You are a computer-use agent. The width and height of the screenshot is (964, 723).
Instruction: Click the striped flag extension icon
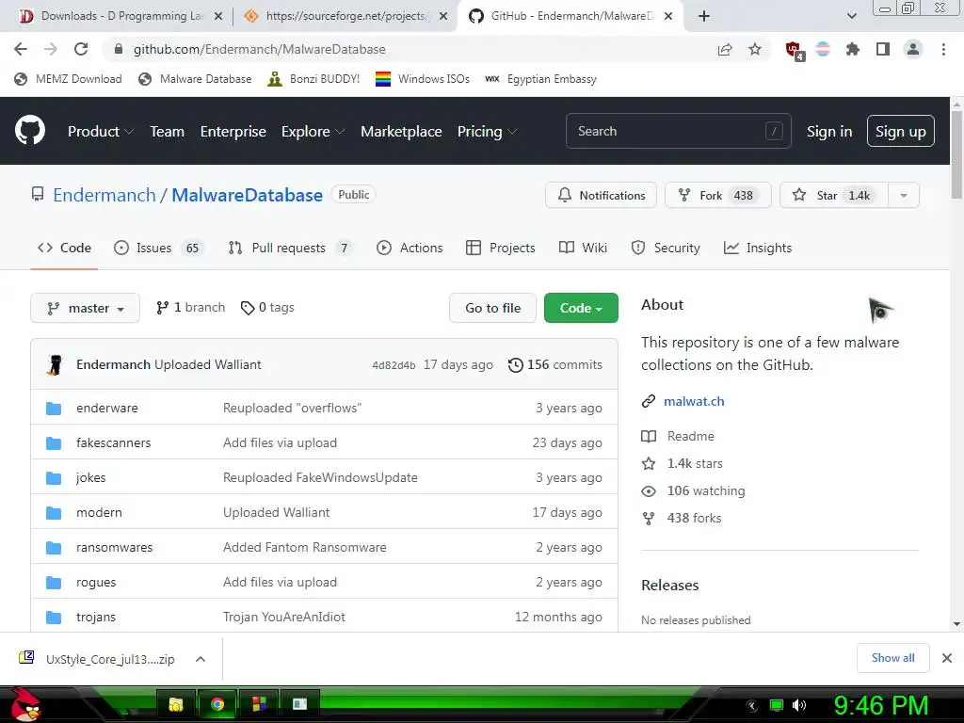pyautogui.click(x=823, y=49)
